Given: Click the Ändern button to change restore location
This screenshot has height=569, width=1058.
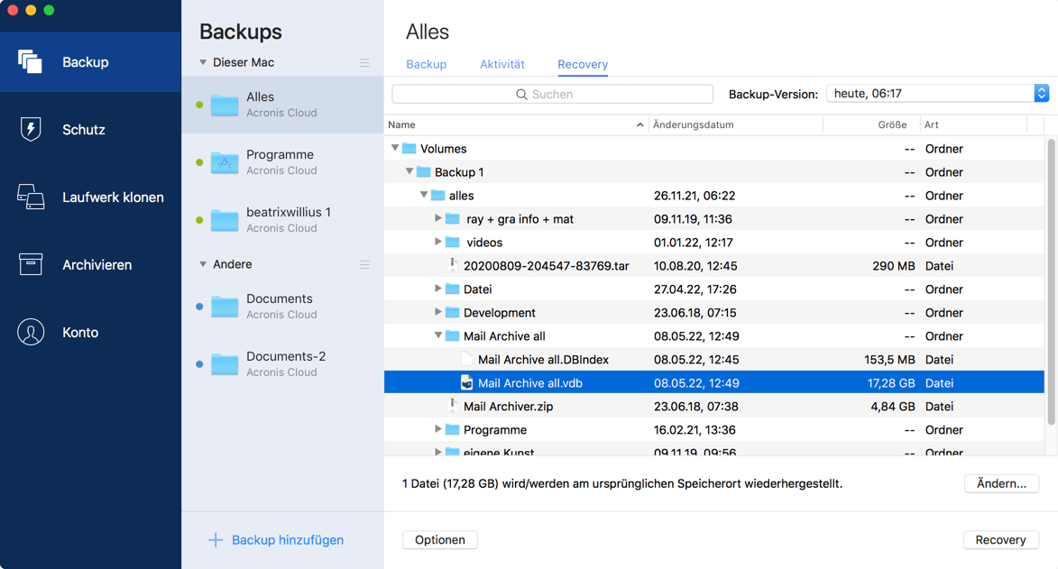Looking at the screenshot, I should [x=1001, y=483].
